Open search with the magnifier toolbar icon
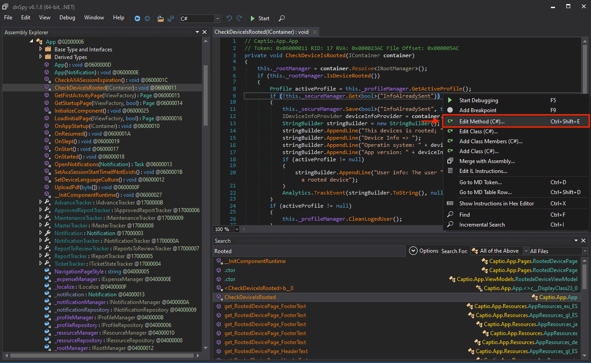Viewport: 591px width, 363px height. (282, 18)
